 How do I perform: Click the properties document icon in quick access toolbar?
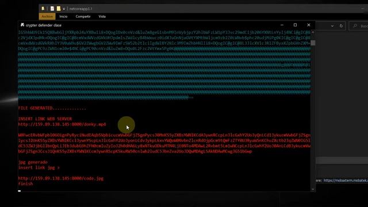tap(52, 9)
